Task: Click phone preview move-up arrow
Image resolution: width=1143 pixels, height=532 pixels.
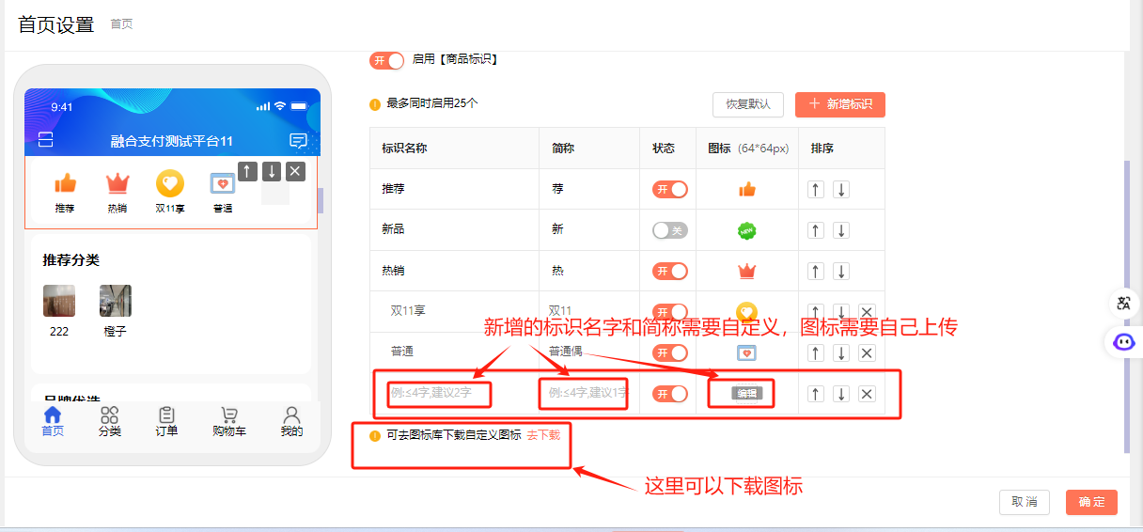Action: pyautogui.click(x=247, y=171)
